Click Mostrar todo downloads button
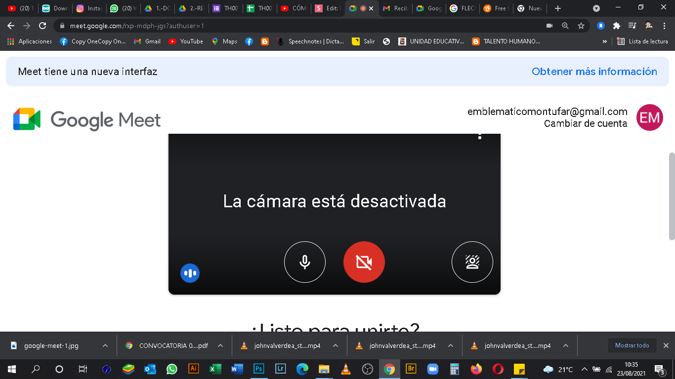 632,345
